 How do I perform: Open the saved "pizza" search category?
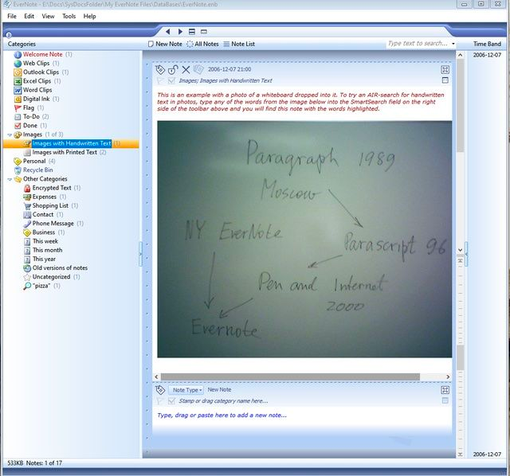[41, 286]
